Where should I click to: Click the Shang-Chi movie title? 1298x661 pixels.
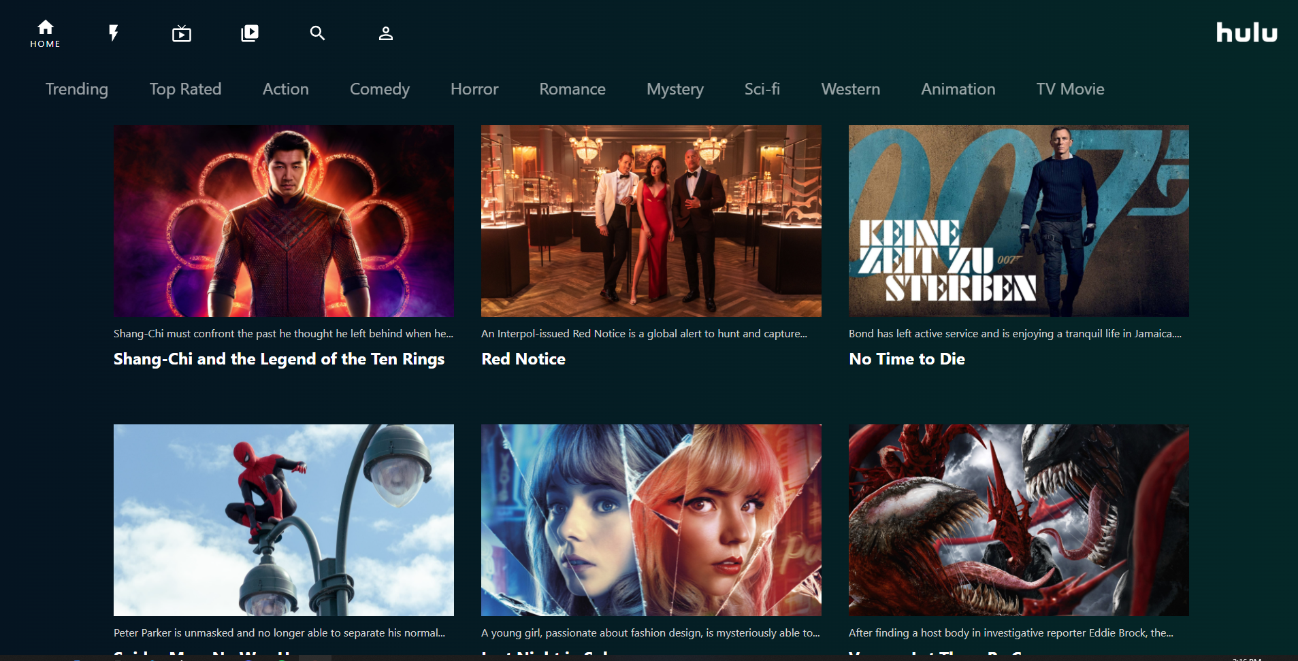(x=279, y=359)
